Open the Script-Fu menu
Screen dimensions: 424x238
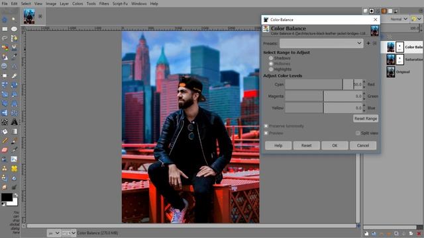coord(120,4)
